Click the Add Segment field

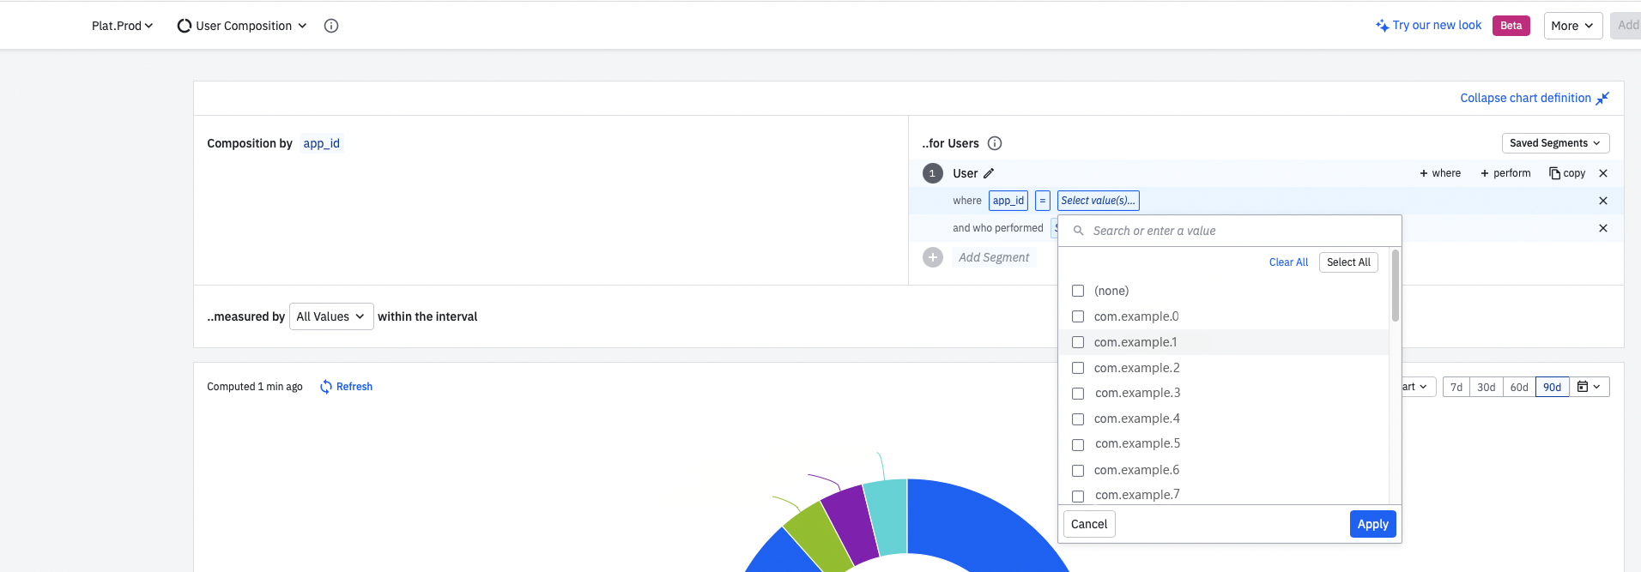click(994, 257)
